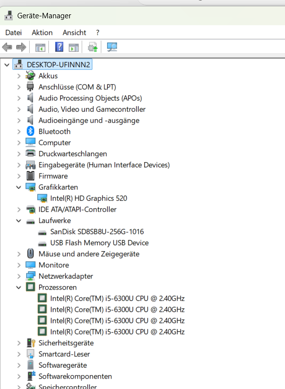
Task: Toggle the console tree pane toolbar icon
Action: point(41,47)
